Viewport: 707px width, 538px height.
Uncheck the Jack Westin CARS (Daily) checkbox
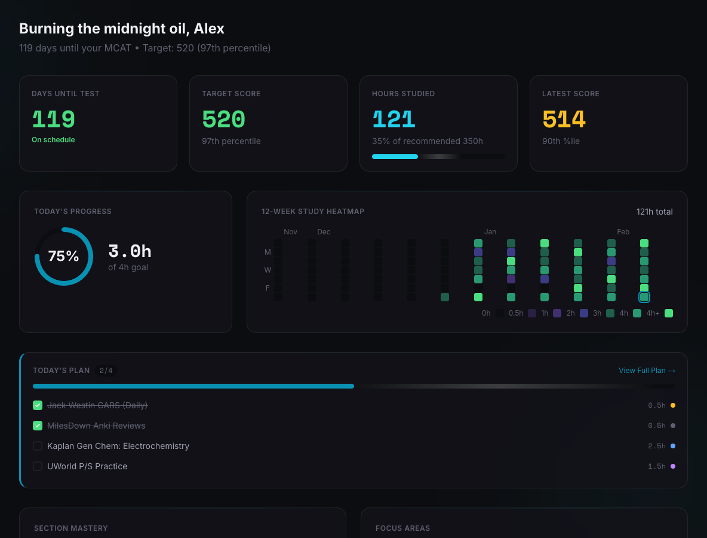pos(38,405)
